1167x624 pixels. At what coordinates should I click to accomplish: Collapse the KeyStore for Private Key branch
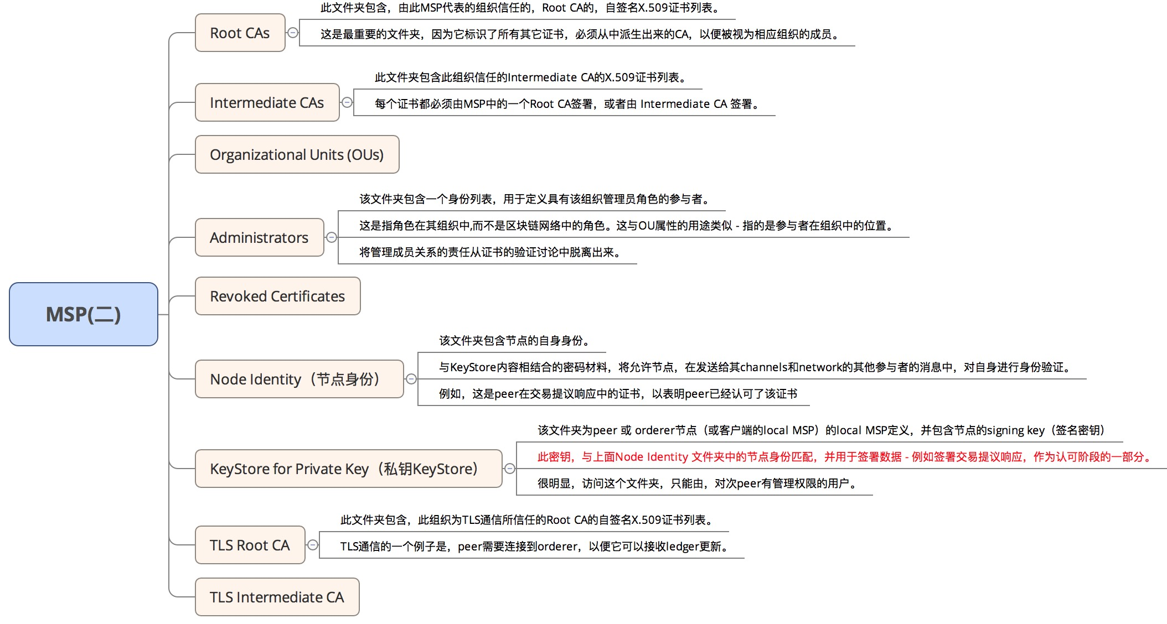tap(510, 469)
